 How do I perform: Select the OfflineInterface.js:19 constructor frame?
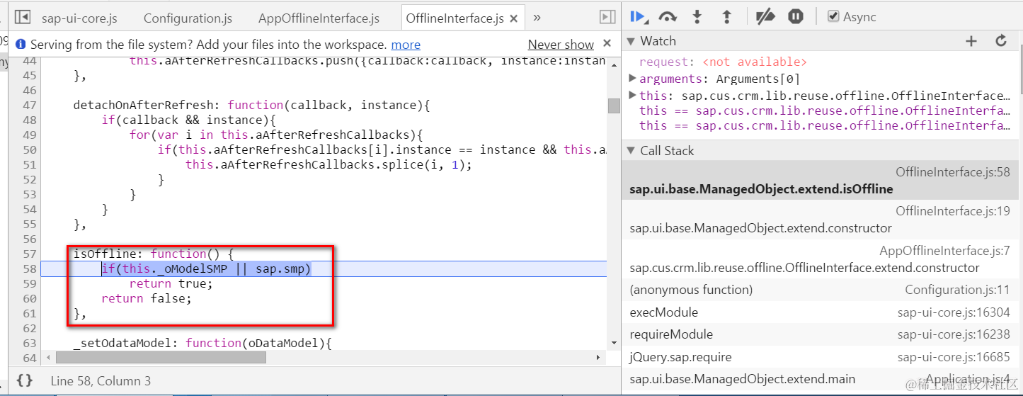[820, 220]
